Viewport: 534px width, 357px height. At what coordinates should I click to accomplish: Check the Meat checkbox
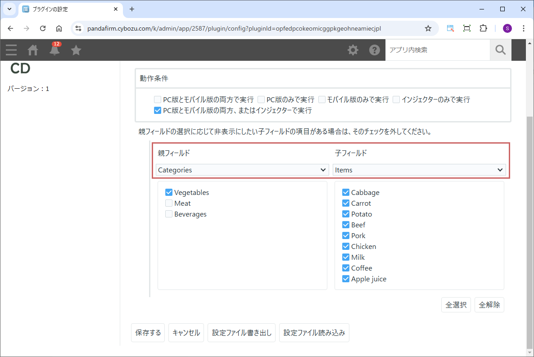[x=169, y=203]
